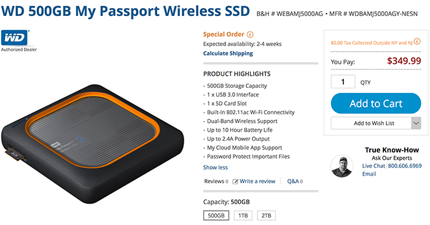The height and width of the screenshot is (225, 430).
Task: Select the 500GB capacity option
Action: point(216,215)
